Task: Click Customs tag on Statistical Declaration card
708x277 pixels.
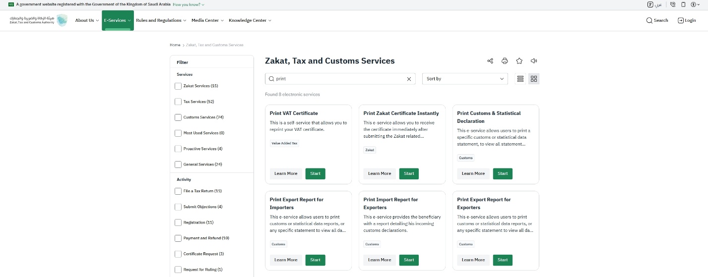Action: (x=466, y=158)
